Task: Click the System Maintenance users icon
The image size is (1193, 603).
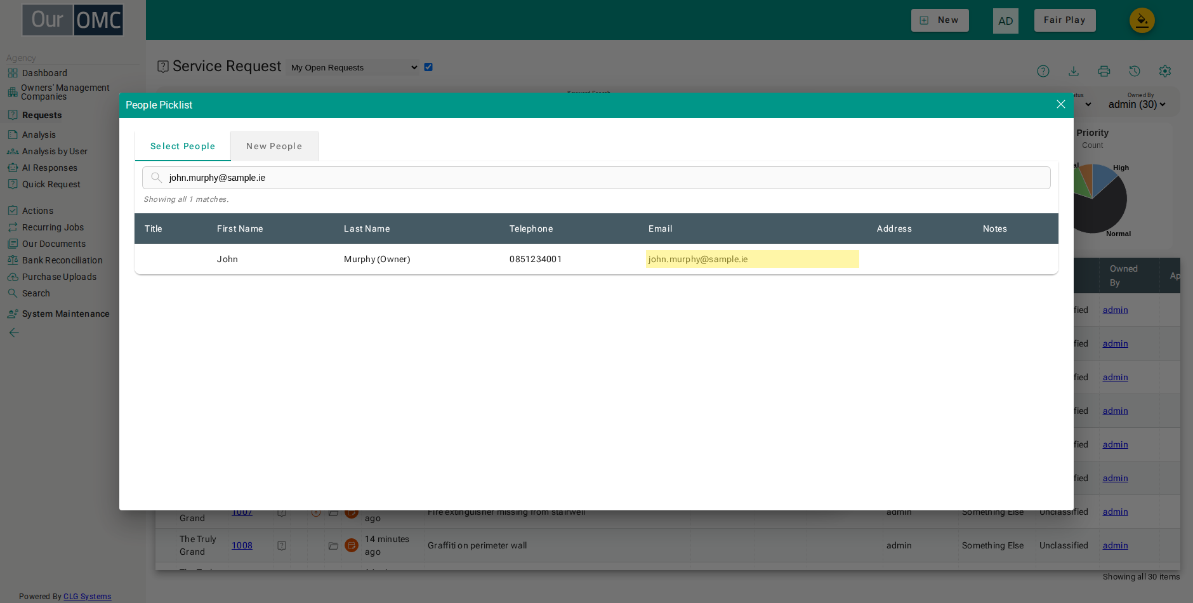Action: point(13,314)
